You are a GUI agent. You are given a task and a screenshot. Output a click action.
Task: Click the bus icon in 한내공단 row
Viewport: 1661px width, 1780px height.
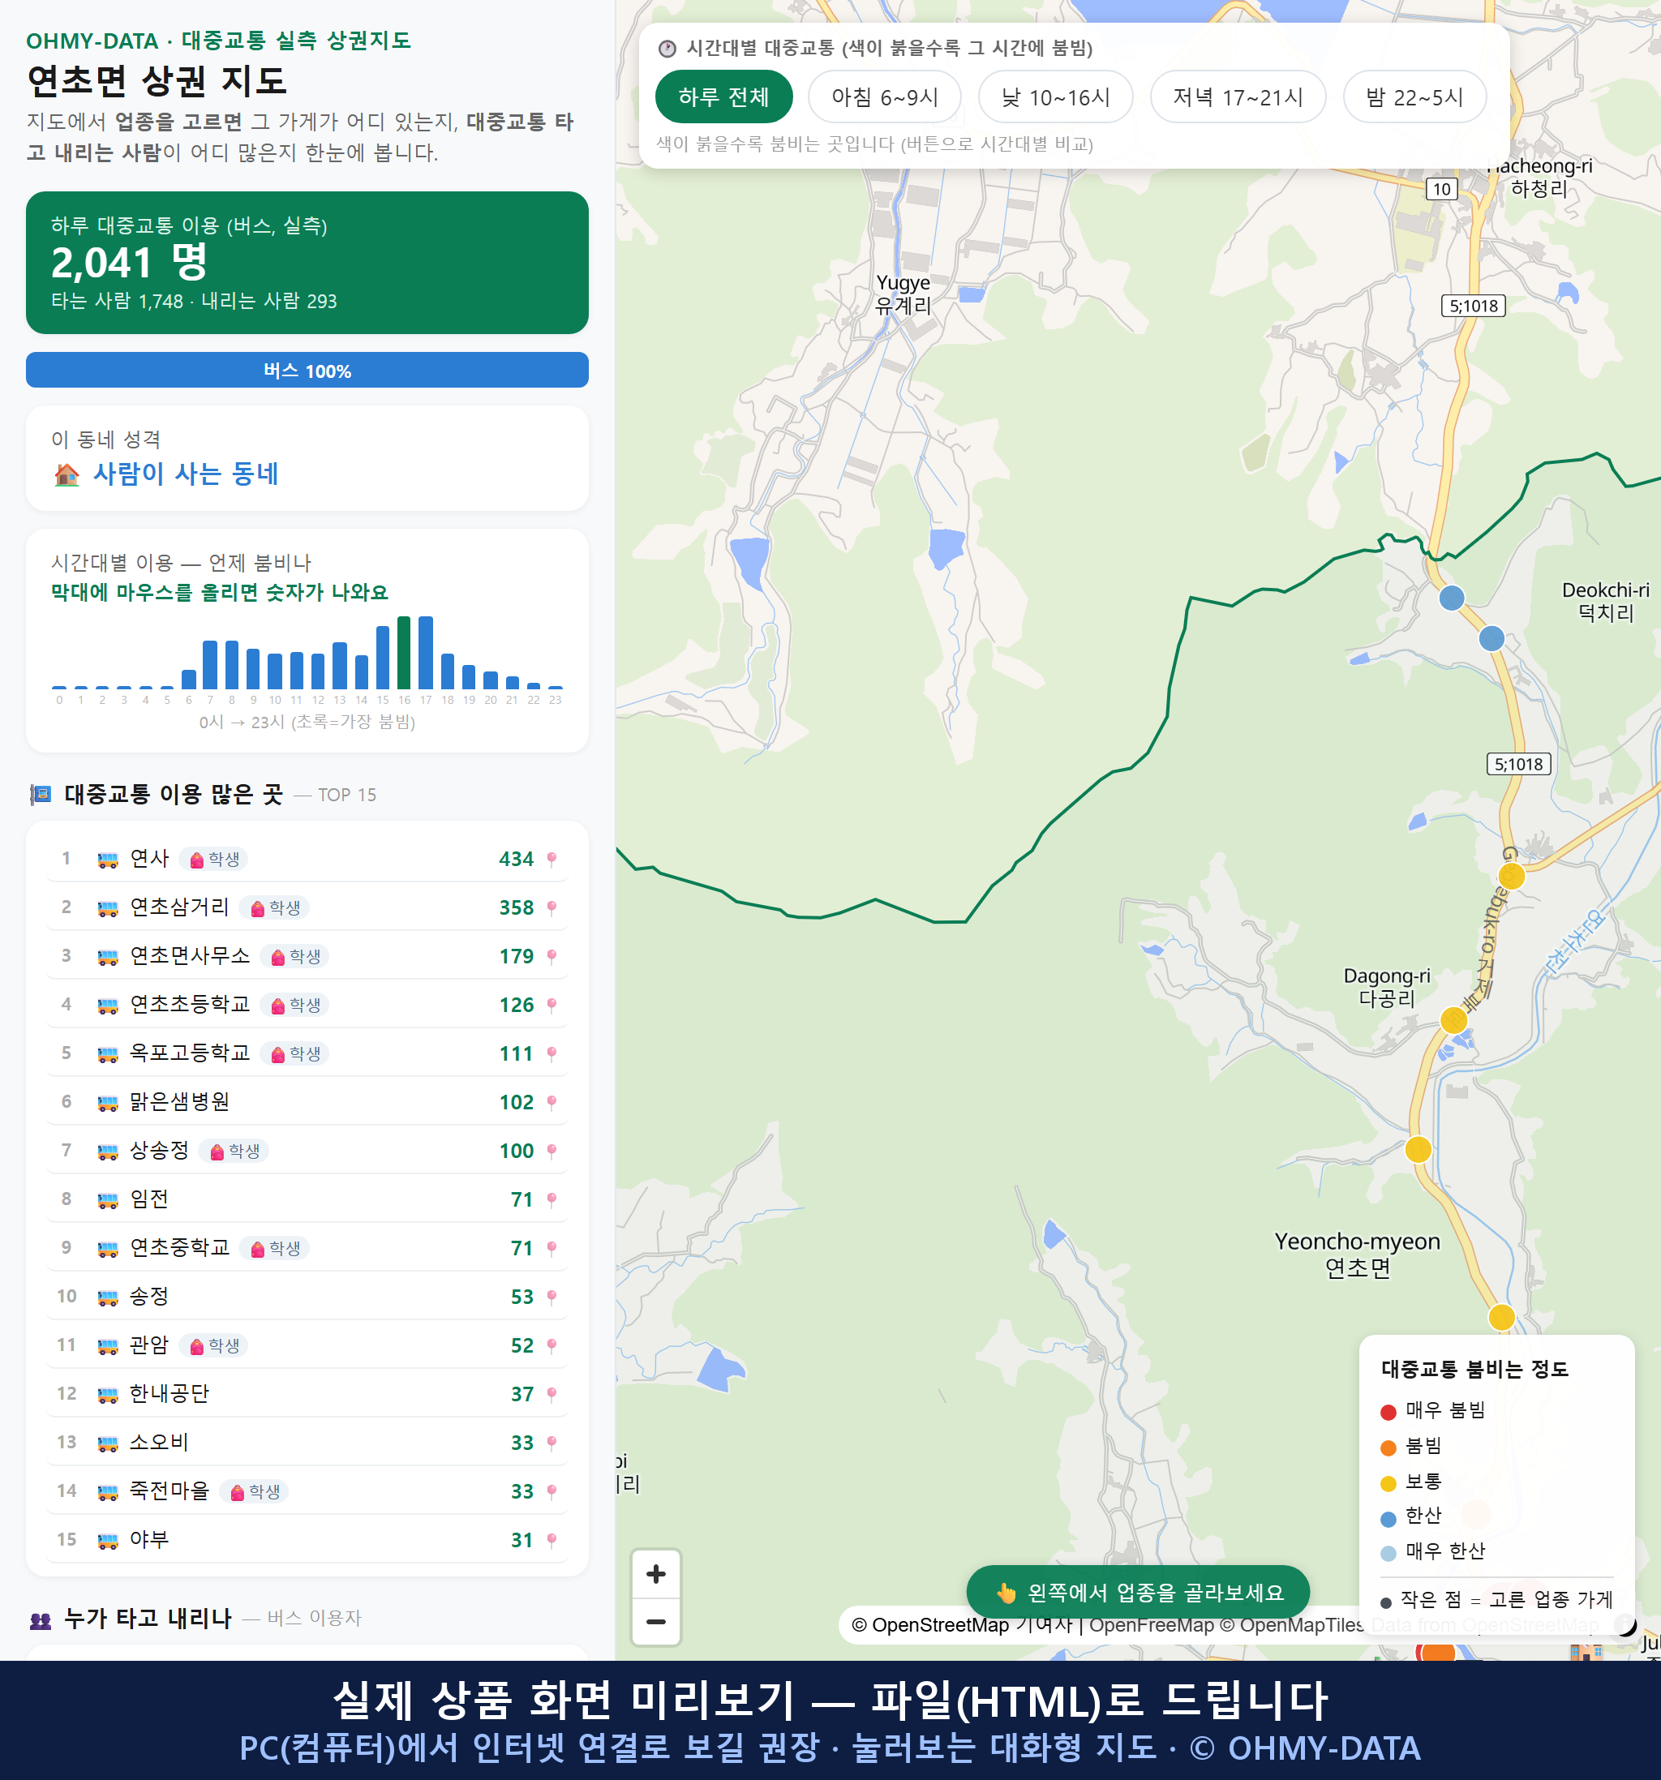click(x=107, y=1394)
